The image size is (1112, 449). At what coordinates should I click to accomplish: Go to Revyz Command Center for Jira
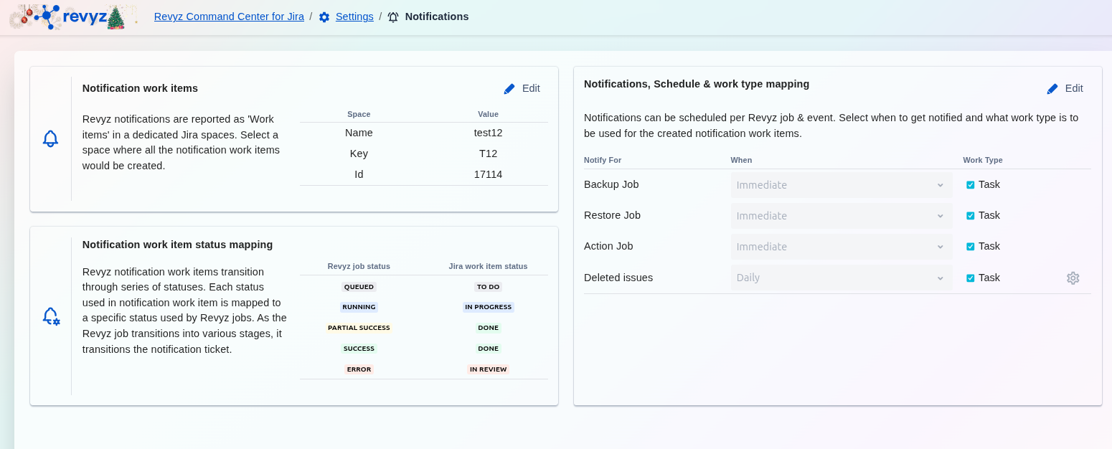[229, 16]
